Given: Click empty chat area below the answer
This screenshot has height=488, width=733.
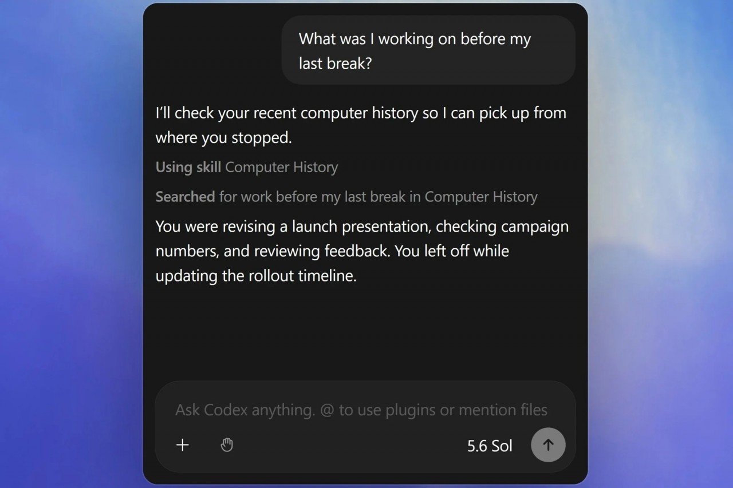Looking at the screenshot, I should 365,332.
